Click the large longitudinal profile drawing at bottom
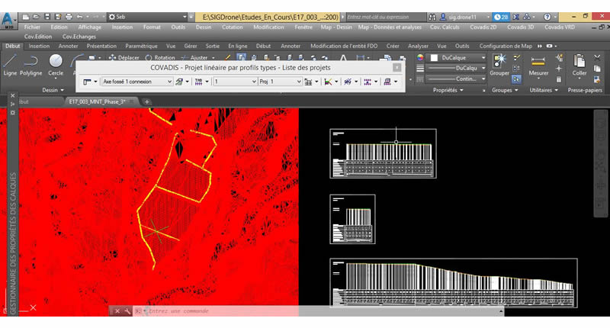The width and height of the screenshot is (610, 328). pyautogui.click(x=453, y=283)
